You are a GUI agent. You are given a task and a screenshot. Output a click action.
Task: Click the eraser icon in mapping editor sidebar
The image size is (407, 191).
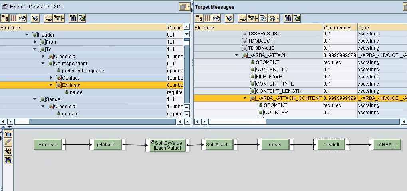8,142
